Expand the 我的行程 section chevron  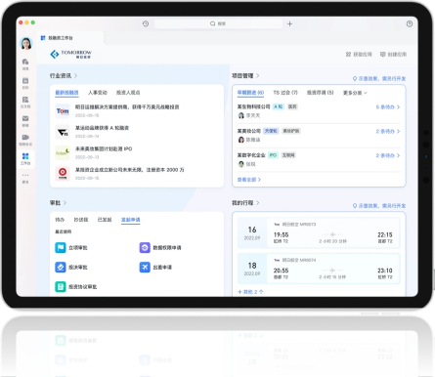[258, 203]
